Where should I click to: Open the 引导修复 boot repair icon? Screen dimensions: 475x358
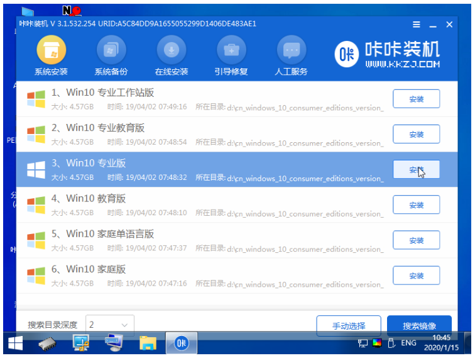231,55
